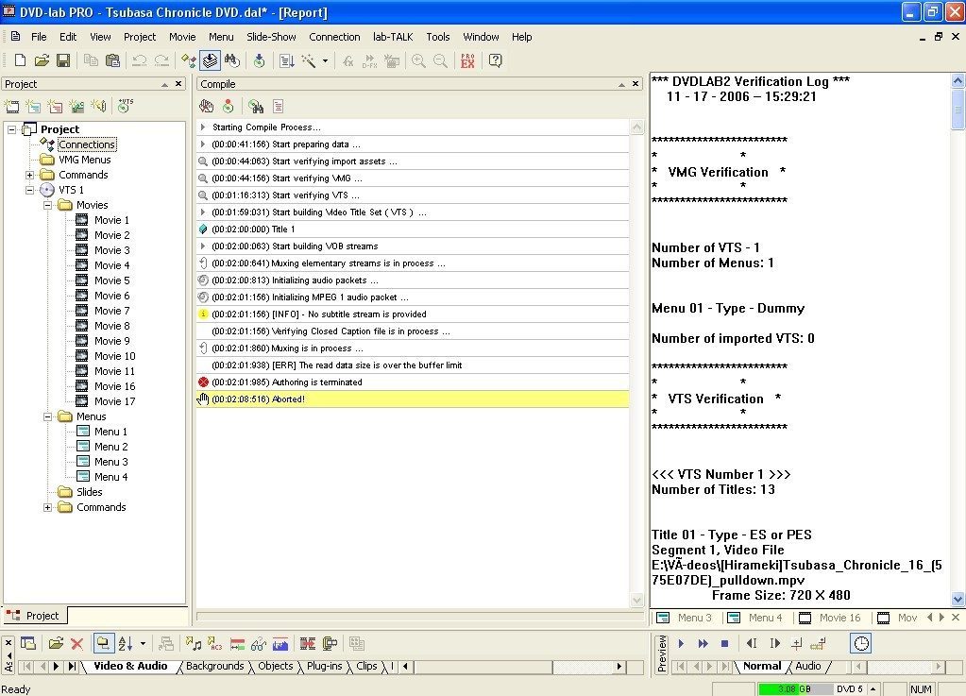Image resolution: width=966 pixels, height=696 pixels.
Task: Click the disc with blue arrow icon
Action: pos(260,60)
